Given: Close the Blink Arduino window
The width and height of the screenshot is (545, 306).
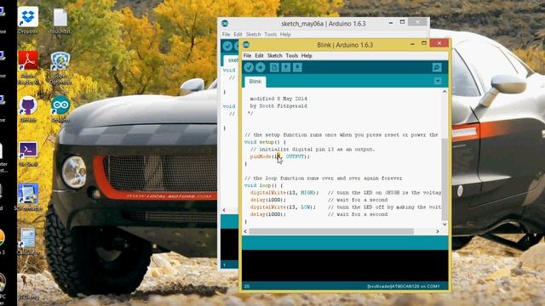Looking at the screenshot, I should [x=439, y=43].
